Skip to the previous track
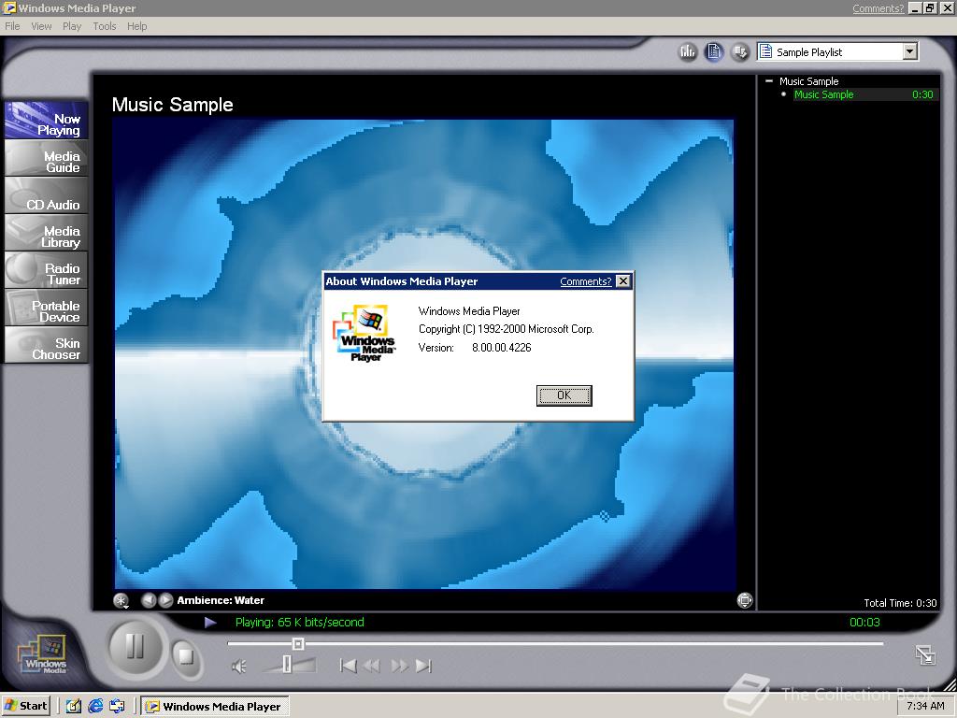957x718 pixels. point(348,666)
